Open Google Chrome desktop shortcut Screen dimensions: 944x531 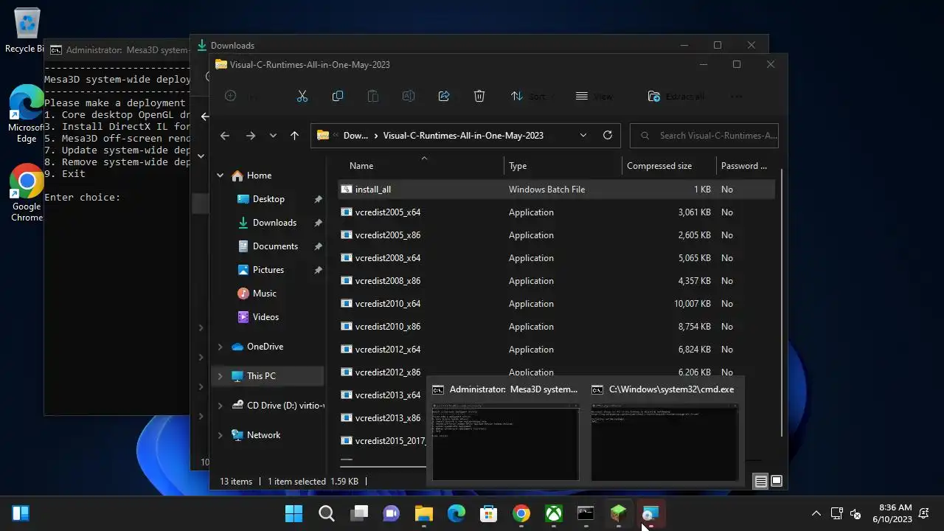coord(27,193)
